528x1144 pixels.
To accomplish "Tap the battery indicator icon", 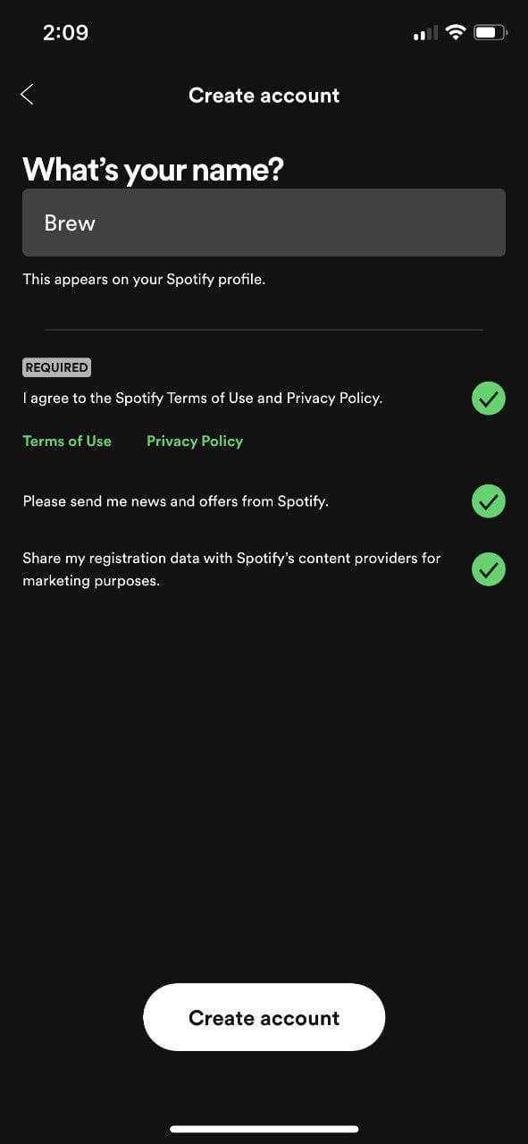I will (490, 32).
